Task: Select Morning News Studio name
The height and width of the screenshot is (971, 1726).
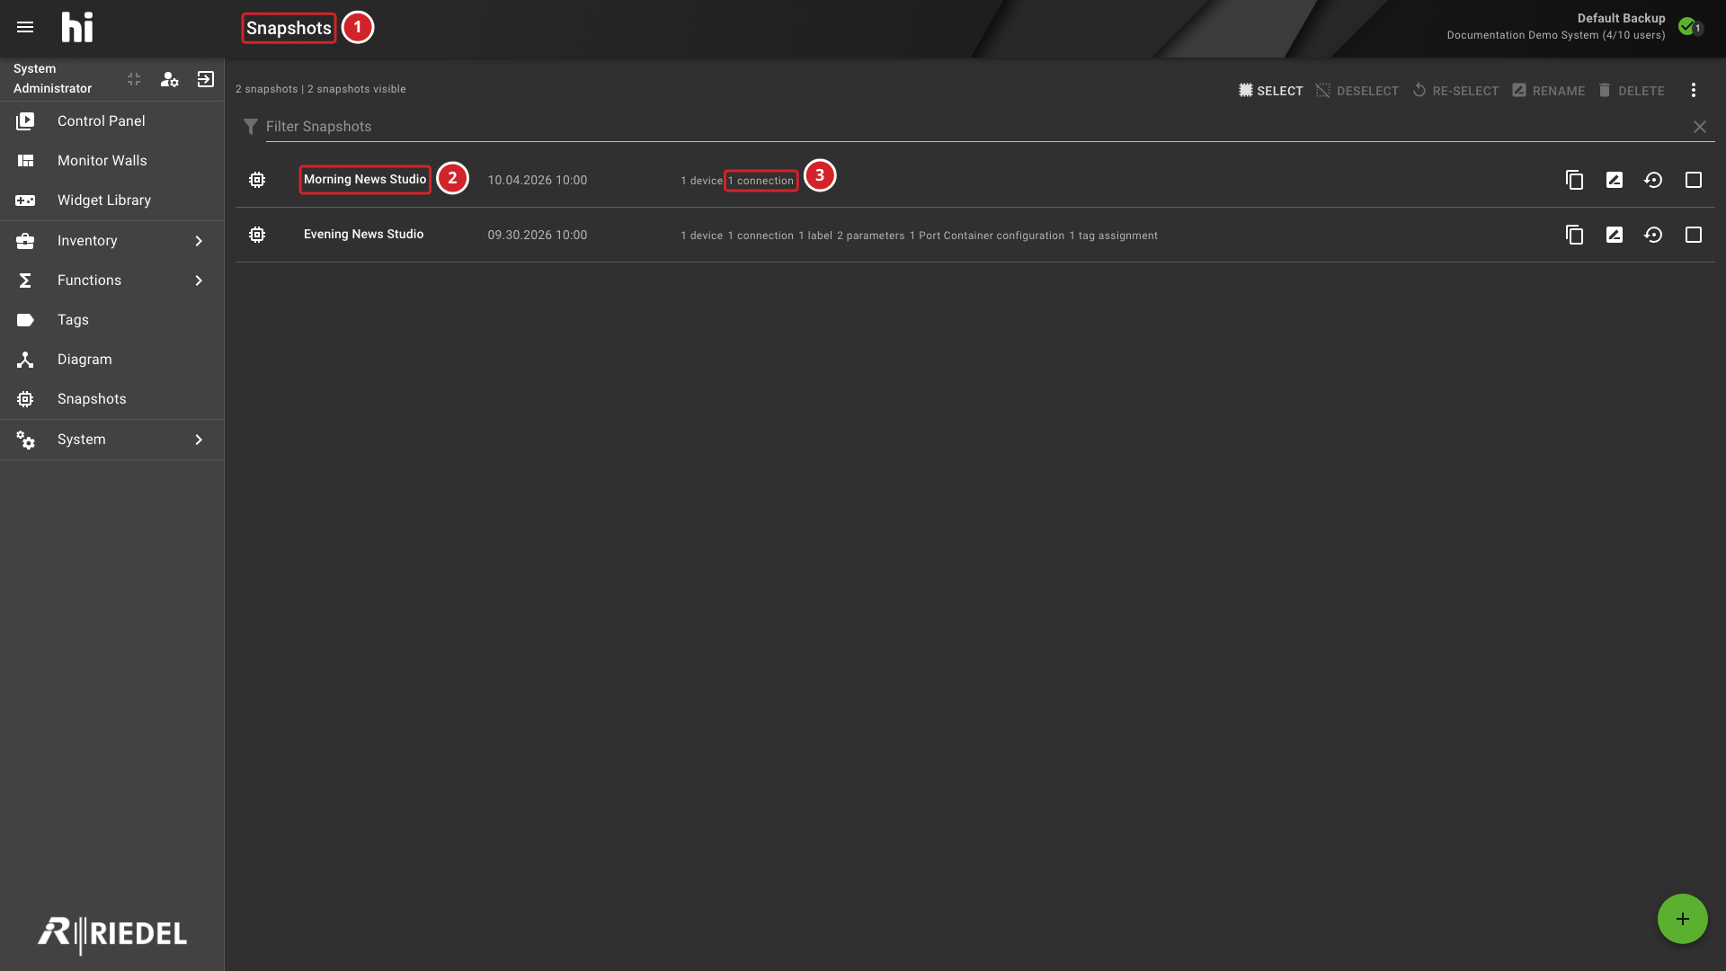Action: click(x=365, y=179)
